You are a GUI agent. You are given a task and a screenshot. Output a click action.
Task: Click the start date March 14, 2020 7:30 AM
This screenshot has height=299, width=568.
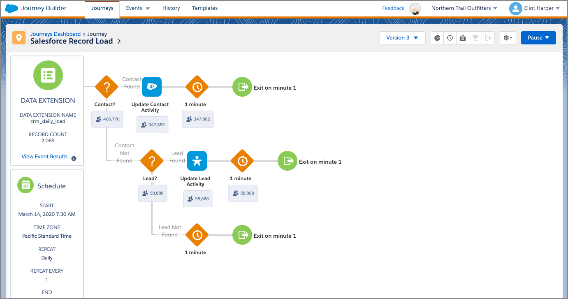pos(47,214)
